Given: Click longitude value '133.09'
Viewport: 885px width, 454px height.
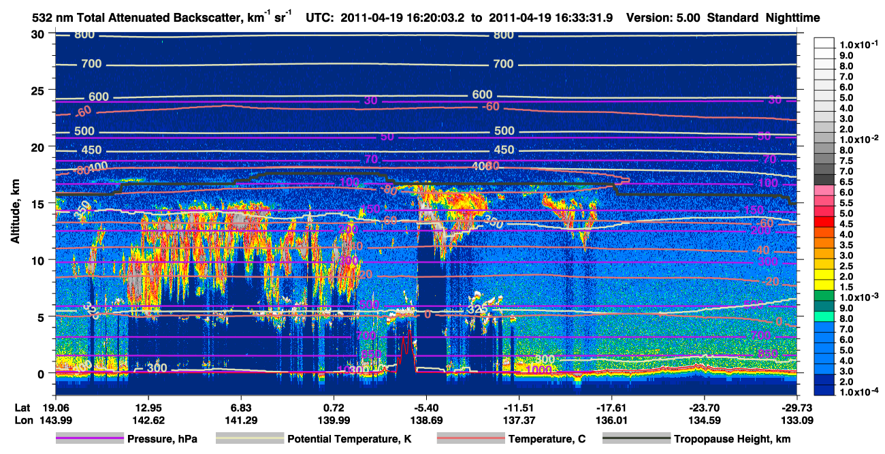Looking at the screenshot, I should click(x=797, y=420).
